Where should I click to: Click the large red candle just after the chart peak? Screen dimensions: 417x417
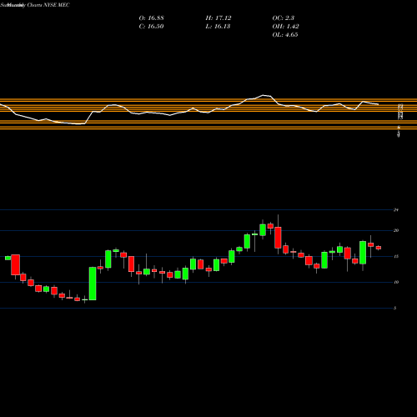pyautogui.click(x=278, y=238)
